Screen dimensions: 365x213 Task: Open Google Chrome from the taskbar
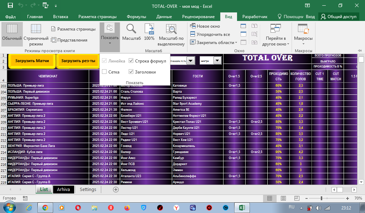45,207
